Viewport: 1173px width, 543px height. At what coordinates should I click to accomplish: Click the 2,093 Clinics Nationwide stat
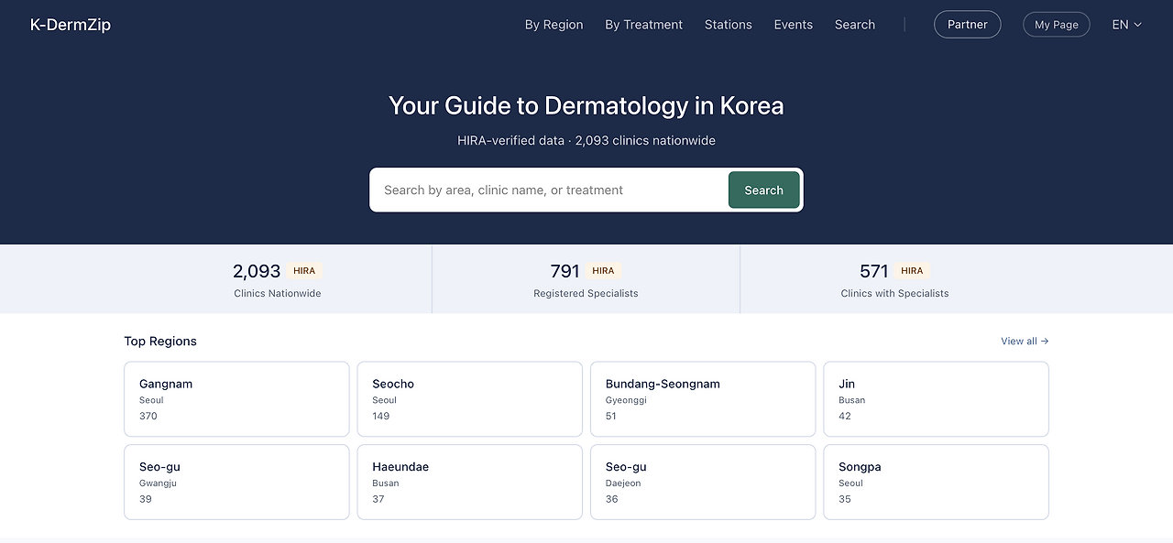(278, 279)
